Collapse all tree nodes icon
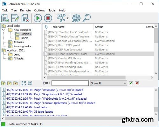The width and height of the screenshot is (159, 127). 30,83
